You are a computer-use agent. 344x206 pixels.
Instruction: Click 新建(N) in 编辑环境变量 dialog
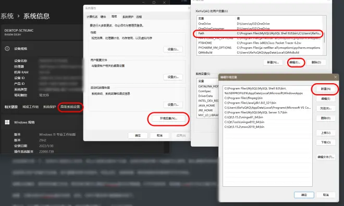click(x=326, y=89)
